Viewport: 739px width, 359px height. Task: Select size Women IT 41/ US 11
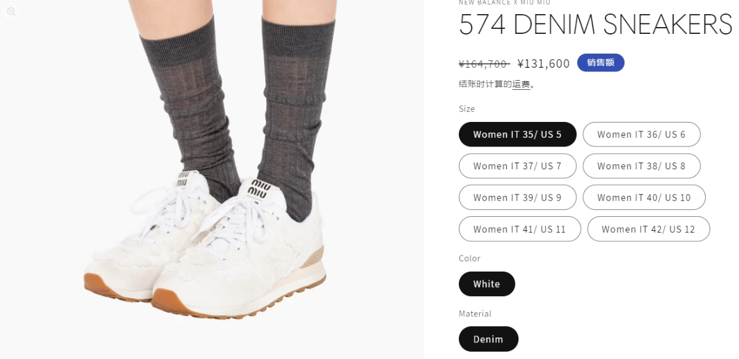tap(520, 229)
